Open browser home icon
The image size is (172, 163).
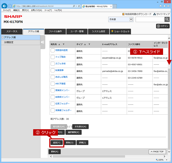click(x=161, y=6)
